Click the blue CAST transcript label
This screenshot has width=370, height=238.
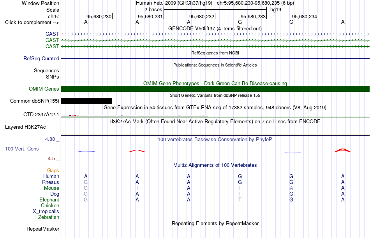(52, 34)
